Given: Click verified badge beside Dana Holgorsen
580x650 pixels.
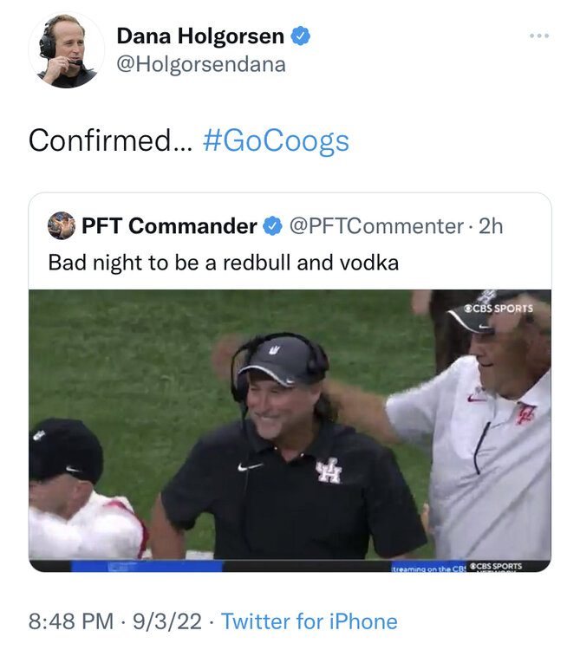Looking at the screenshot, I should (x=302, y=36).
